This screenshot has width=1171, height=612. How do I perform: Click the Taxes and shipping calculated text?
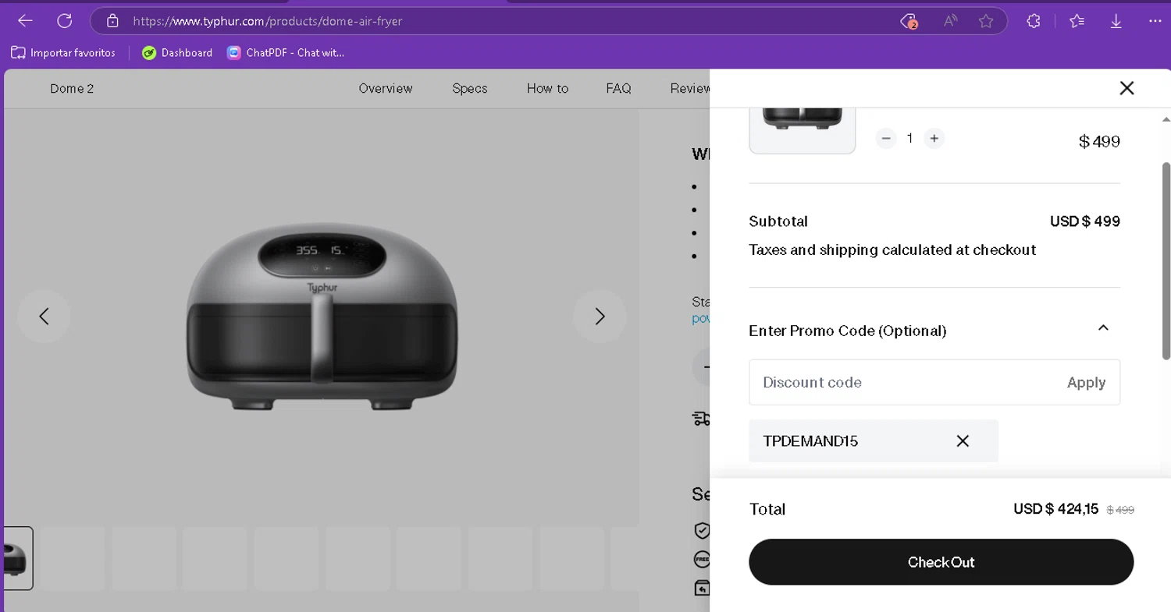(892, 249)
